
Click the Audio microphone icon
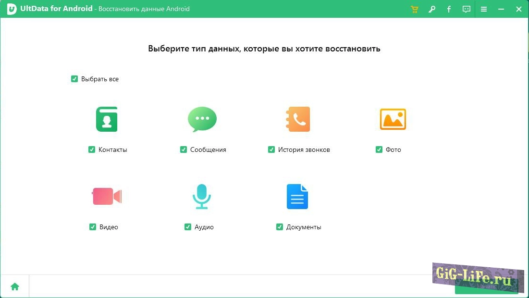coord(202,197)
